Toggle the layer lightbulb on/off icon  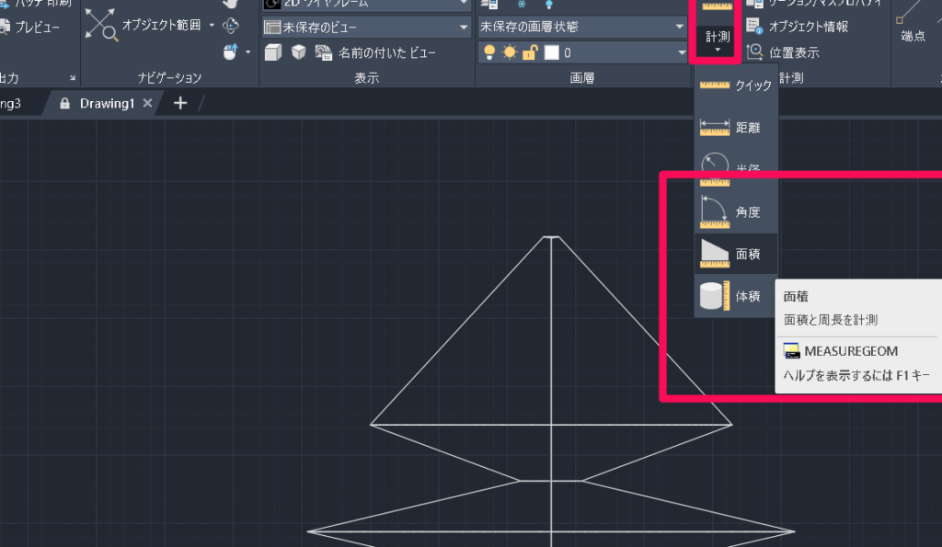click(489, 52)
